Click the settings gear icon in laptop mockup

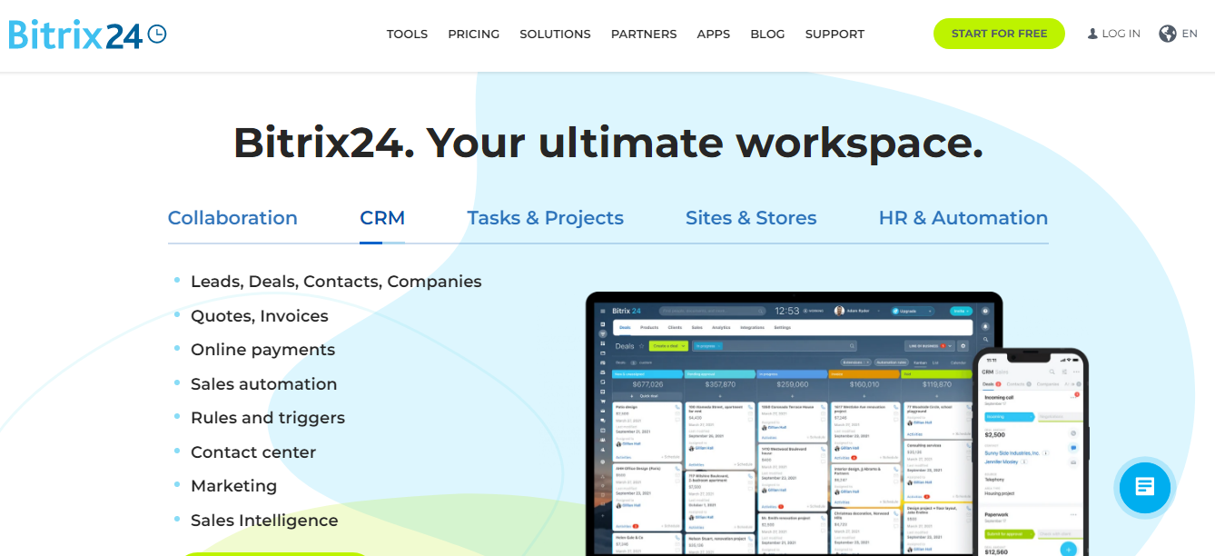(963, 346)
